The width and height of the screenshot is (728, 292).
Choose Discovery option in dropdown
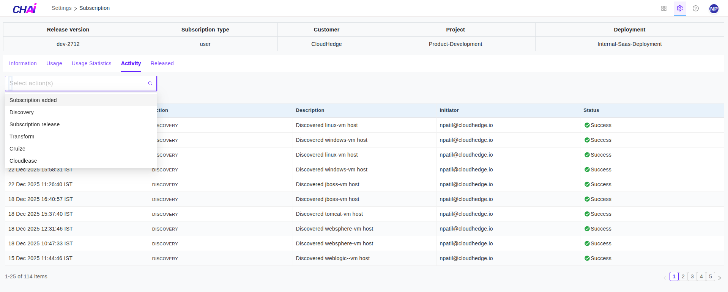(81, 112)
